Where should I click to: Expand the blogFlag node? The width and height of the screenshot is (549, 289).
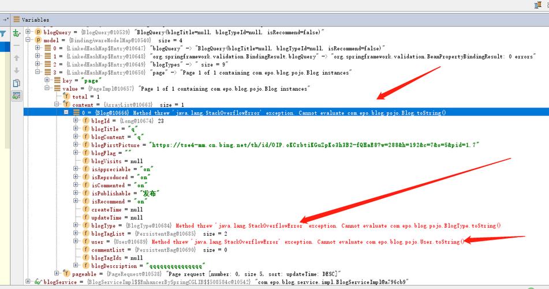(76, 153)
